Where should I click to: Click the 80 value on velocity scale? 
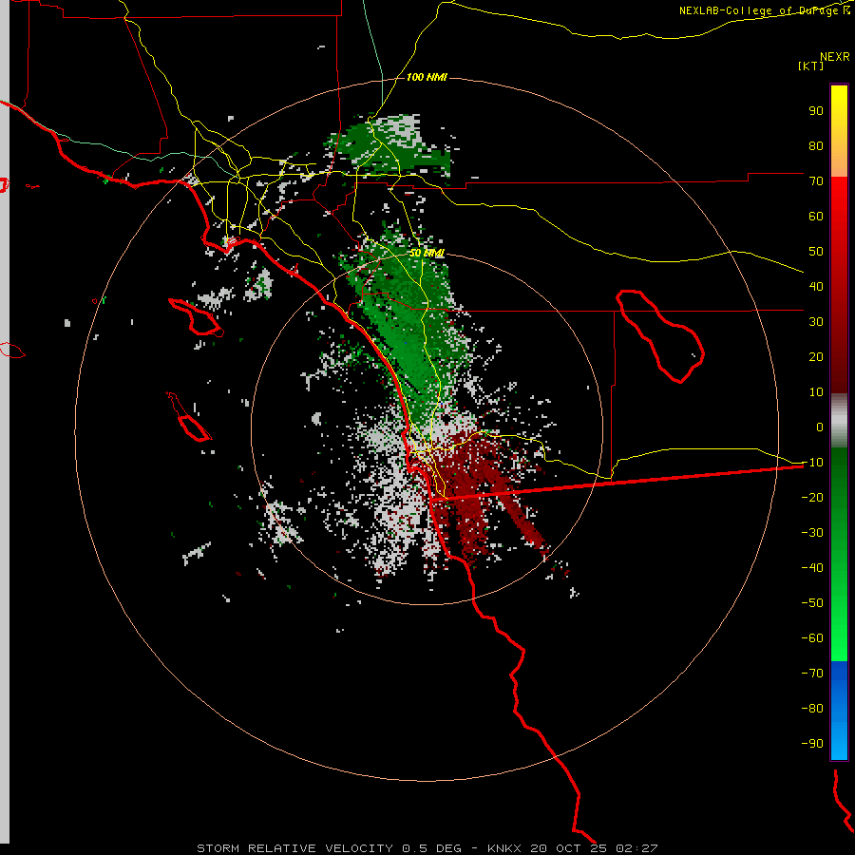816,145
